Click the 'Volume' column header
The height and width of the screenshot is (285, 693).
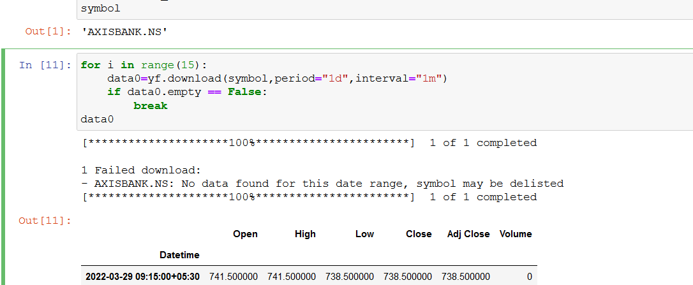point(516,234)
